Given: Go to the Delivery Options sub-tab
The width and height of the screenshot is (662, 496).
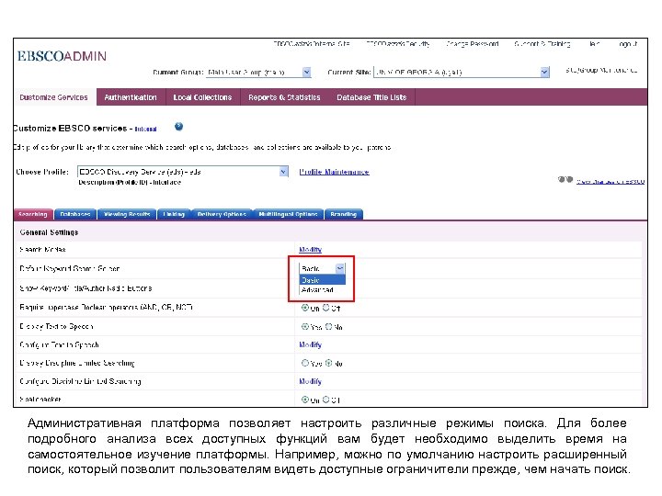Looking at the screenshot, I should (222, 214).
